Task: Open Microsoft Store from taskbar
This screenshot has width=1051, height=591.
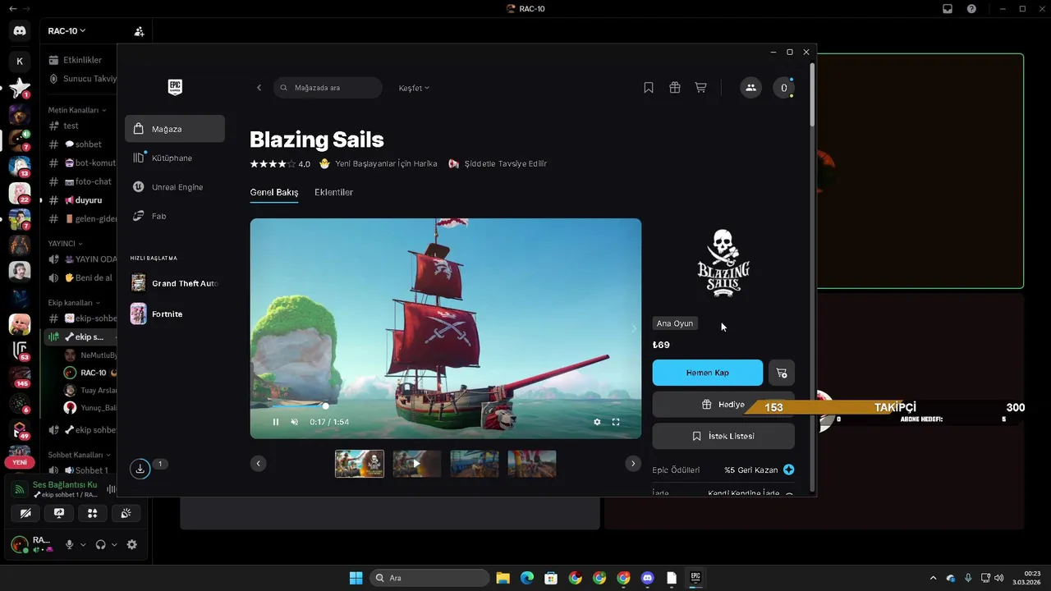Action: (551, 578)
